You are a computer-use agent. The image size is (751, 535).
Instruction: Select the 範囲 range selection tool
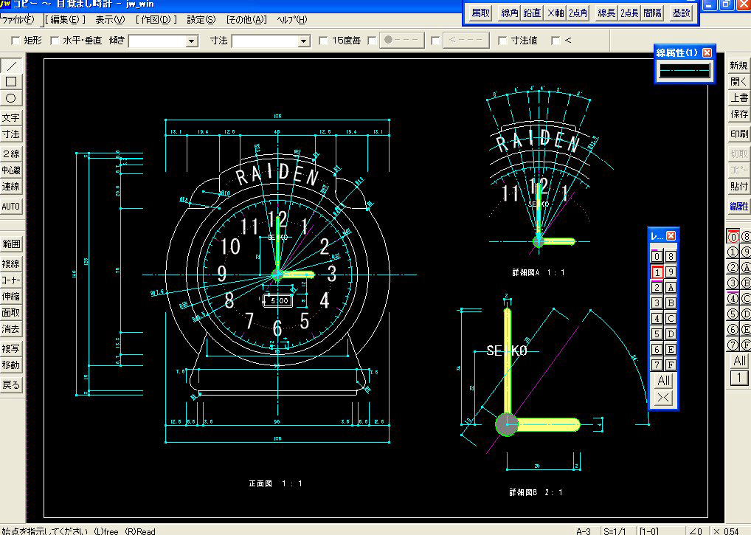[11, 244]
